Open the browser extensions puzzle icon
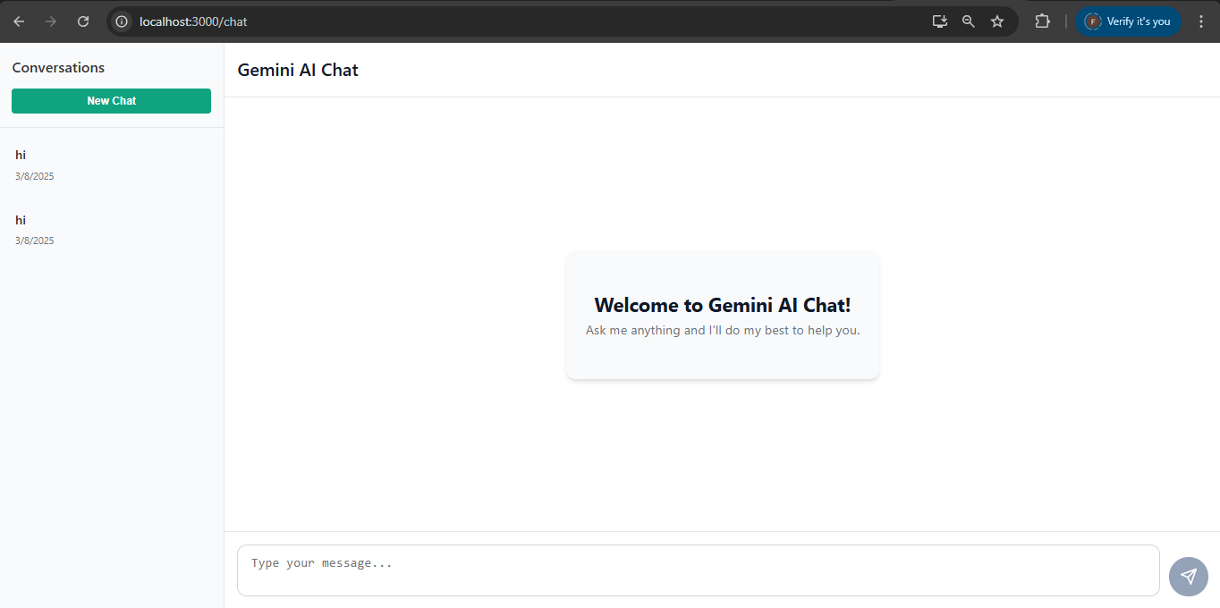The image size is (1220, 608). coord(1042,21)
